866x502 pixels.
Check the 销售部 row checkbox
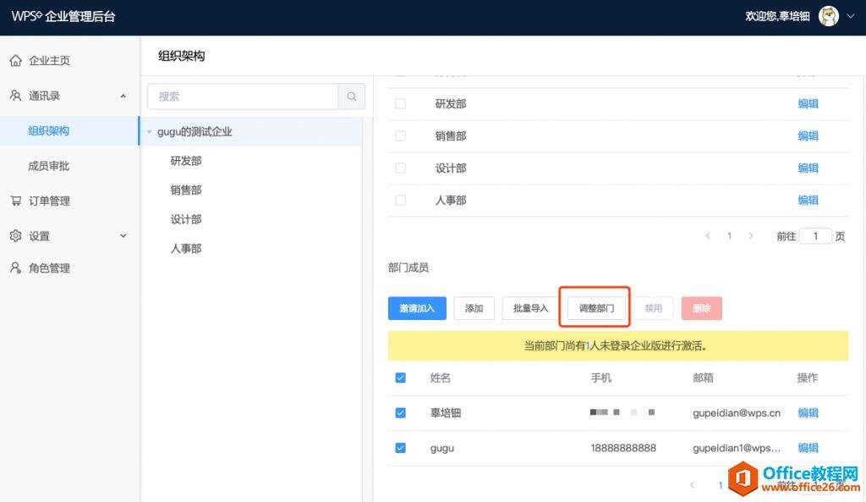coord(400,135)
